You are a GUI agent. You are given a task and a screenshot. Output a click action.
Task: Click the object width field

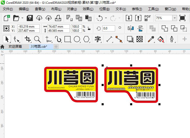[59, 26]
